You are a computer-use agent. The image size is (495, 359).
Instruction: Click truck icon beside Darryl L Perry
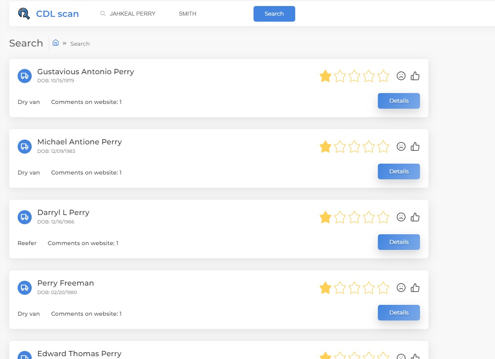(x=24, y=217)
